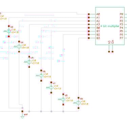Select the P2 output label
The image size is (127, 124).
121,21
